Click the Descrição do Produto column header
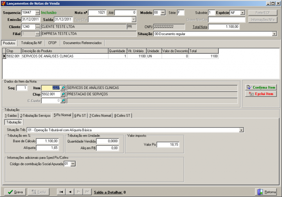Screen dimensions: 282x197 [x=65, y=51]
